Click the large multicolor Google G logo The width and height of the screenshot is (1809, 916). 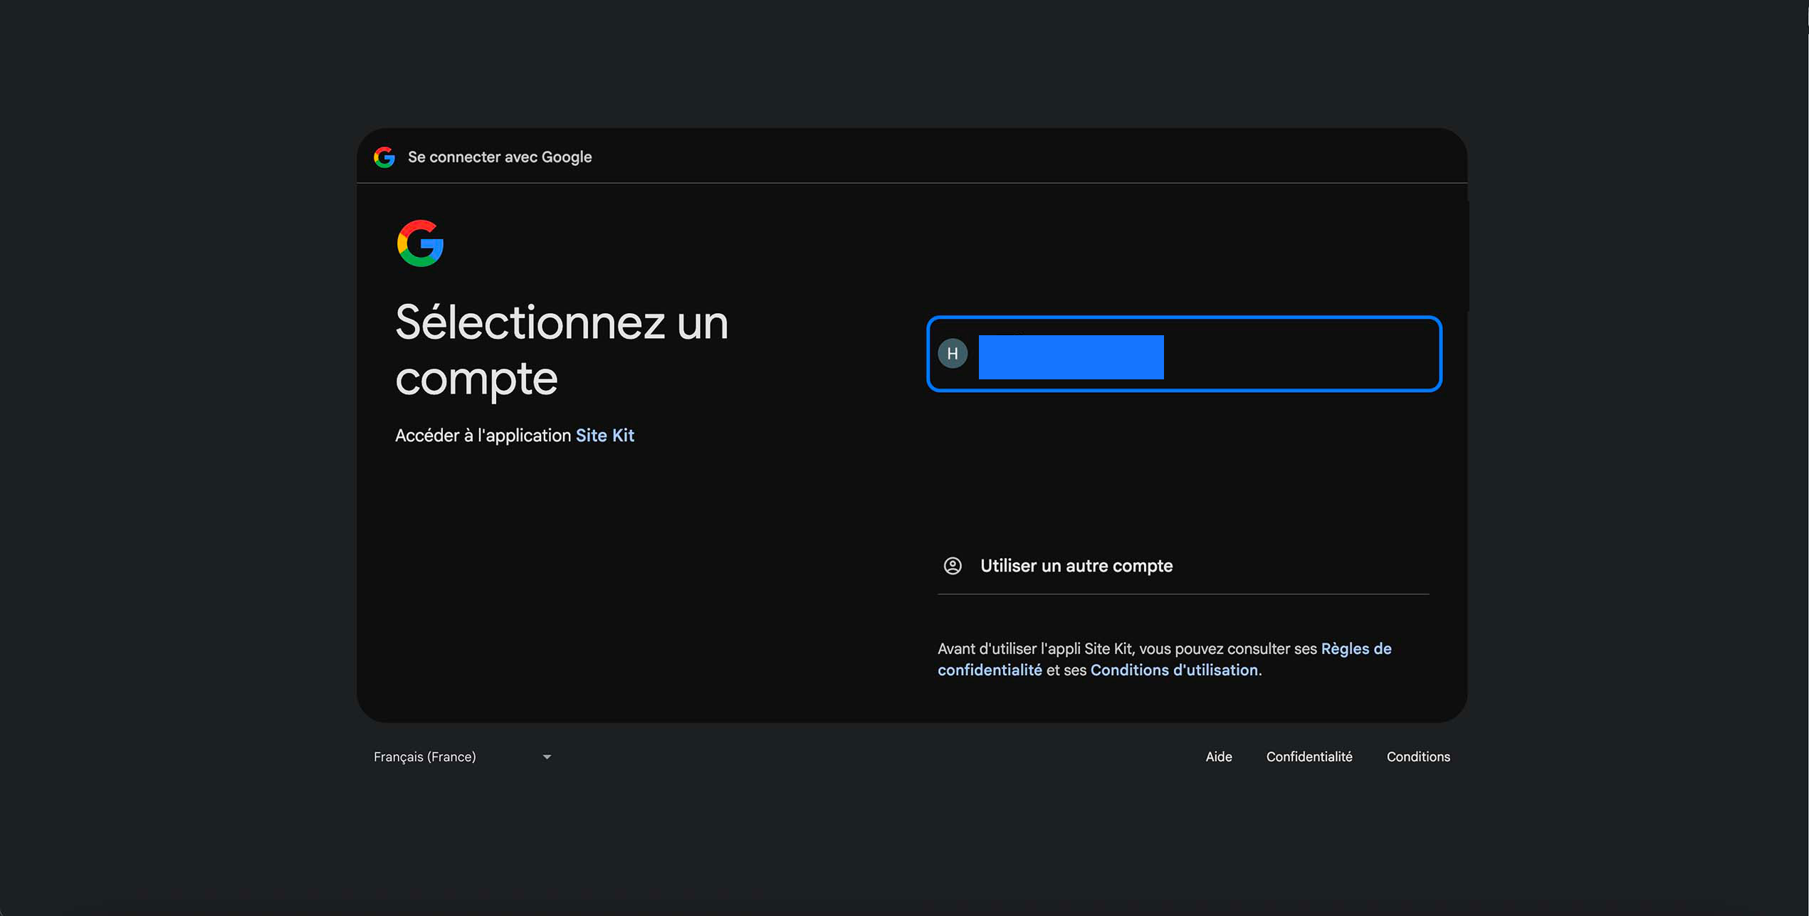420,243
